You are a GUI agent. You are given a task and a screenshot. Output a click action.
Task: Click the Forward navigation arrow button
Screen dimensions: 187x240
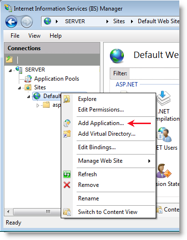click(27, 22)
